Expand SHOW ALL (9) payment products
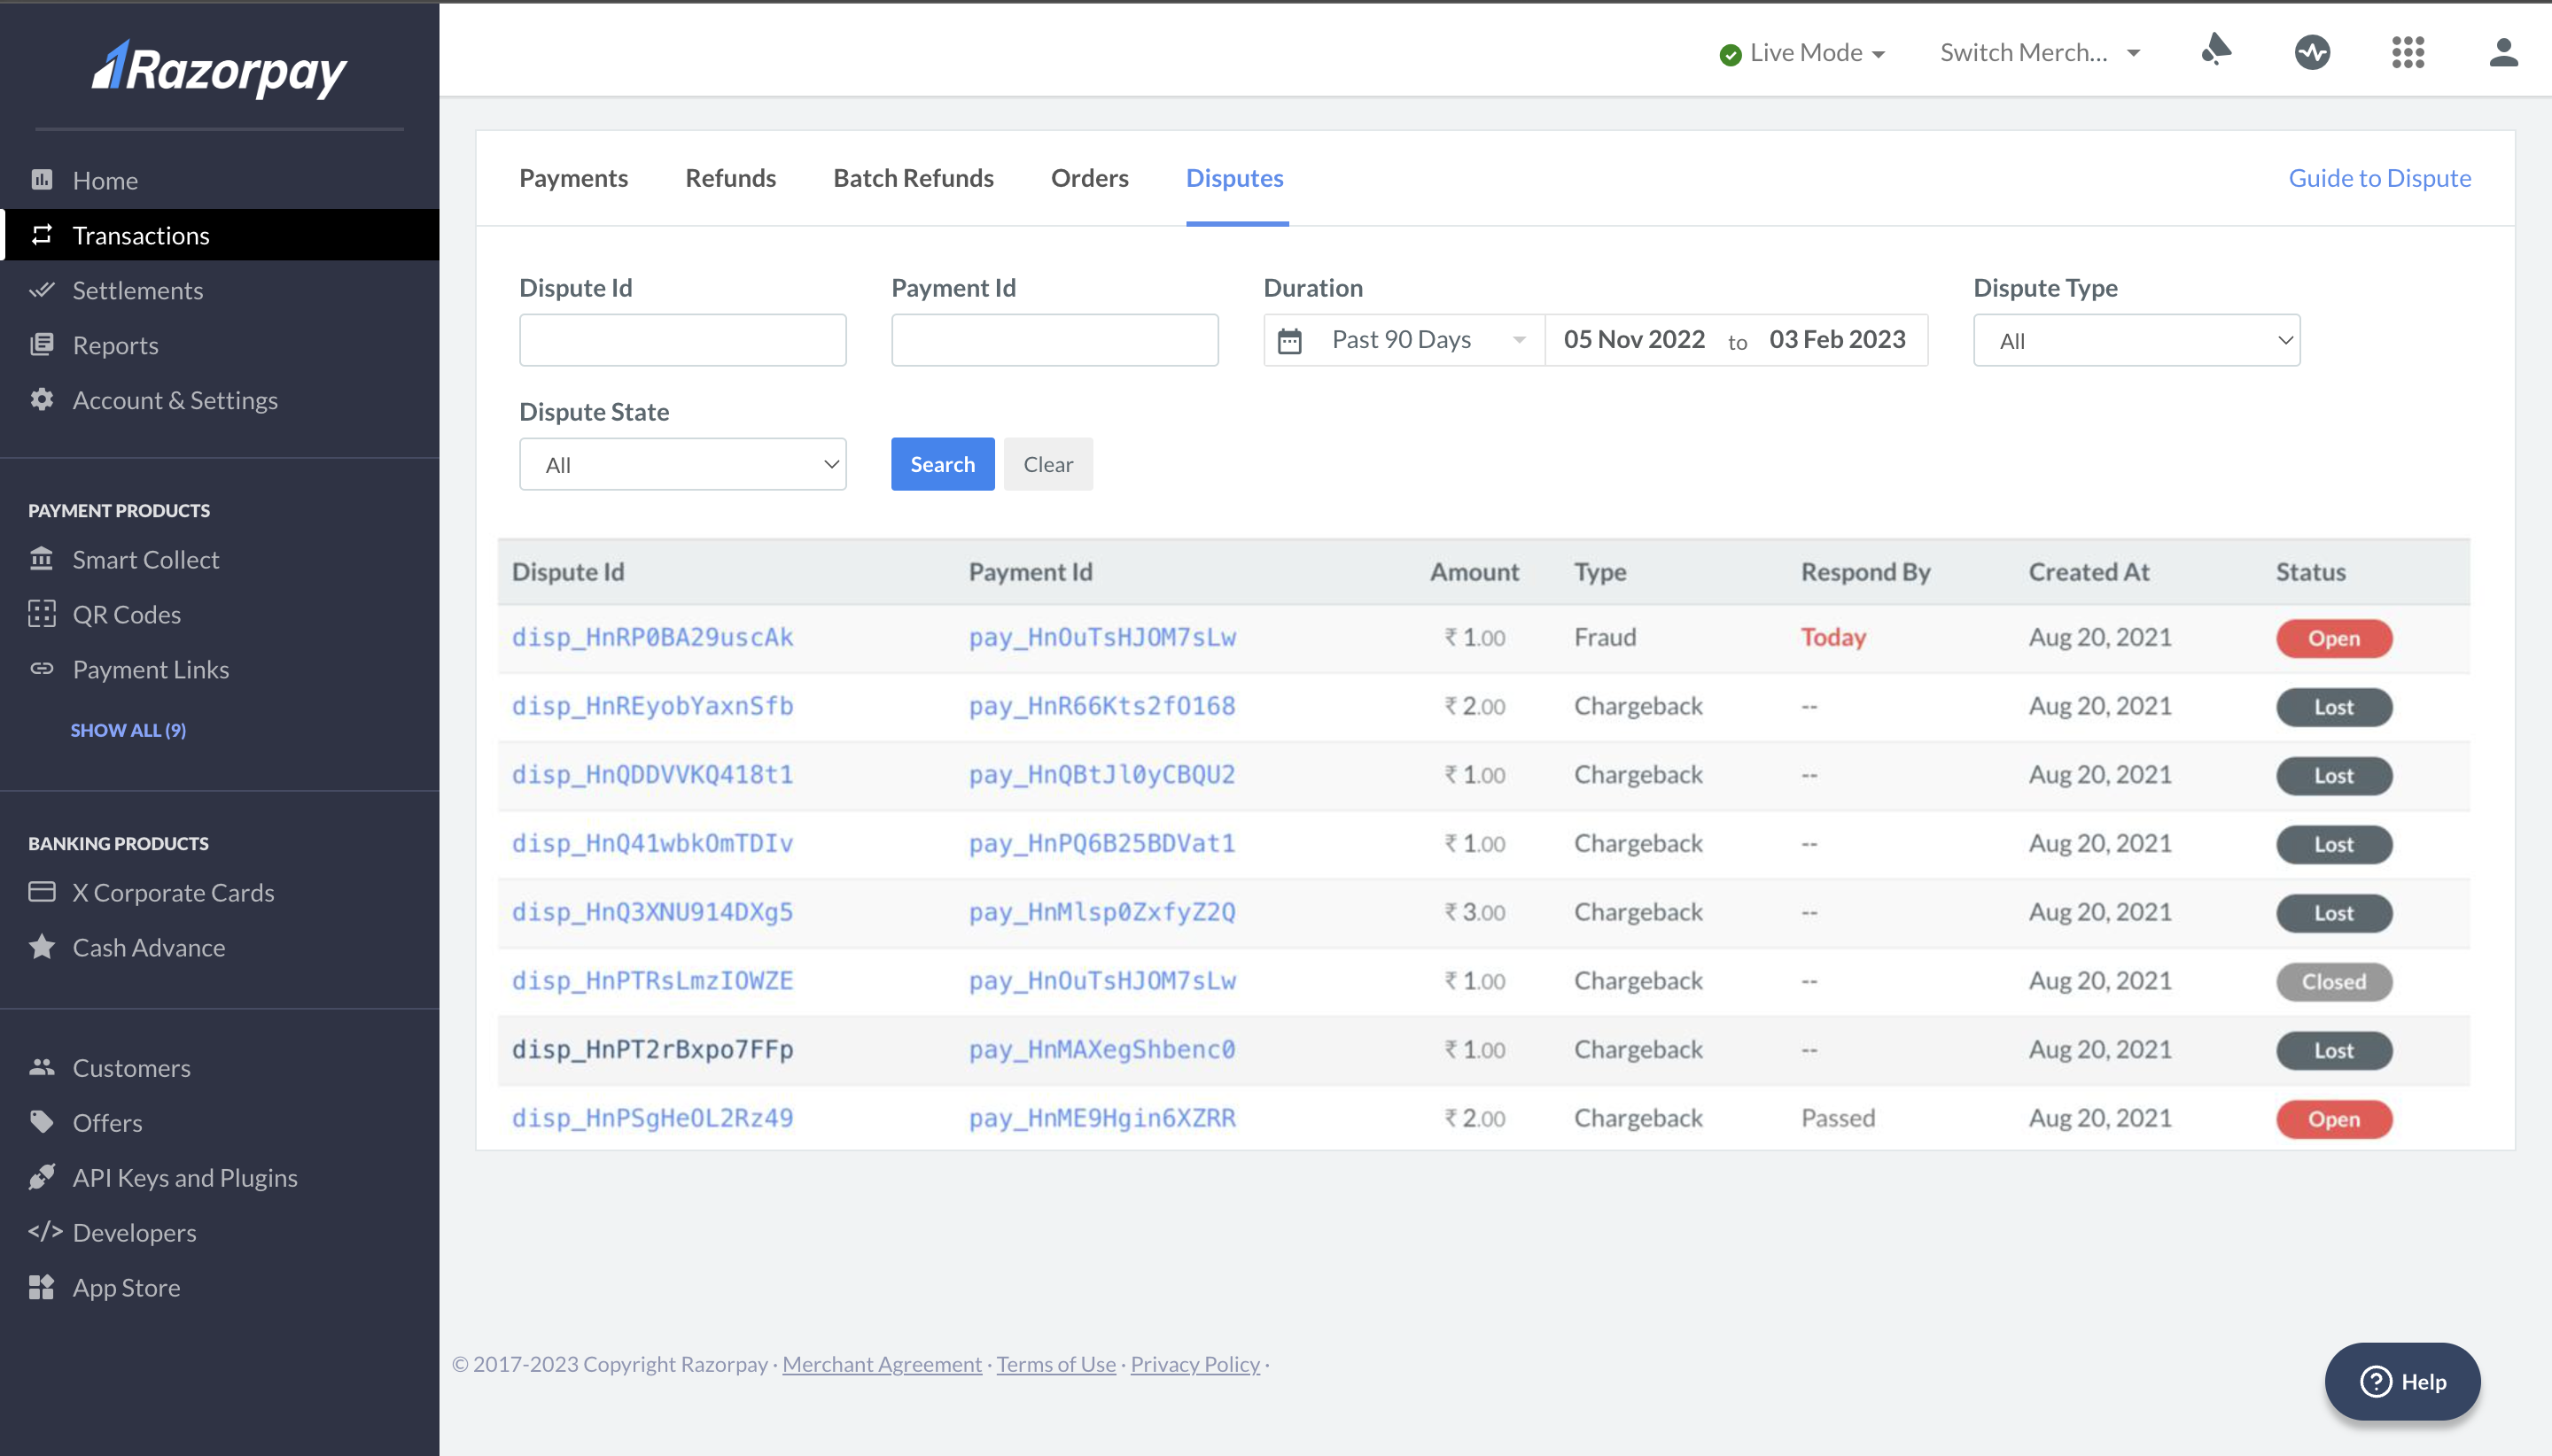Image resolution: width=2552 pixels, height=1456 pixels. click(128, 729)
